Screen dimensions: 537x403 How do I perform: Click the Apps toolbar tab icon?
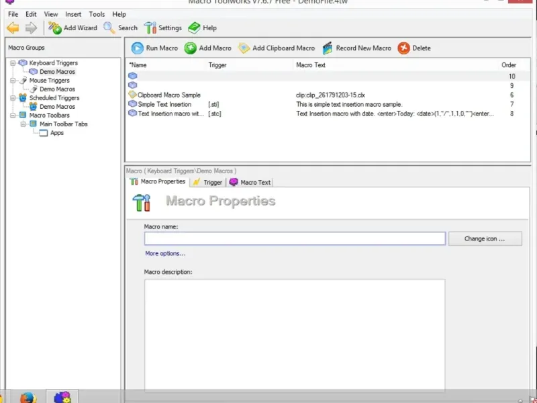click(x=44, y=133)
